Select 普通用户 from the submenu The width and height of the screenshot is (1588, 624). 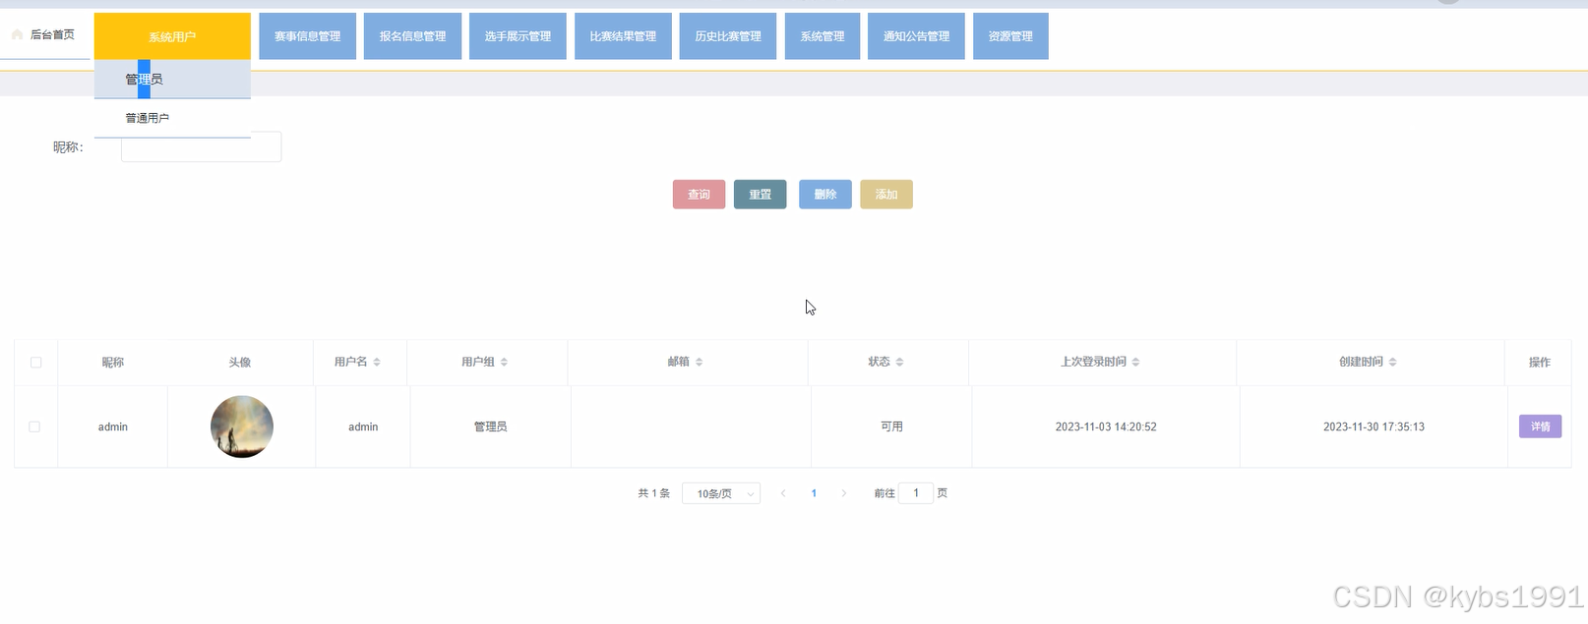pyautogui.click(x=172, y=118)
